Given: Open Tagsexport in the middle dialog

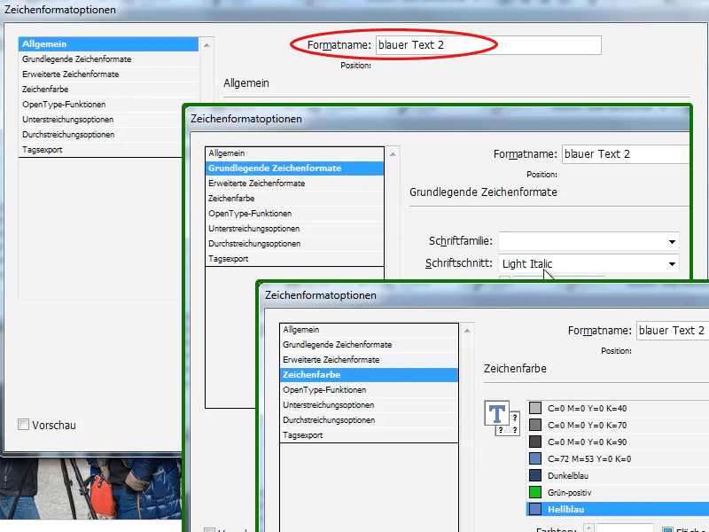Looking at the screenshot, I should [294, 259].
